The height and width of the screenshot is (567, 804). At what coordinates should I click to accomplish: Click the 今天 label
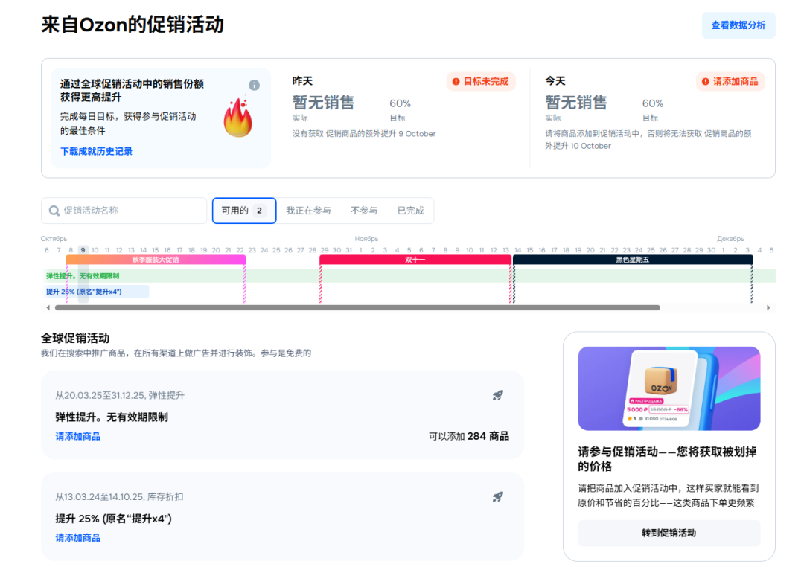(555, 81)
